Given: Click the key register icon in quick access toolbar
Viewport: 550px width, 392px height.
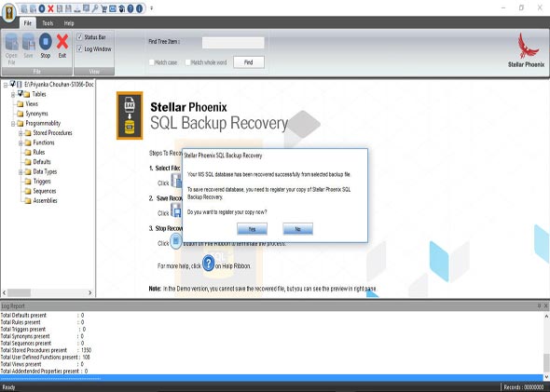Looking at the screenshot, I should tap(95, 8).
